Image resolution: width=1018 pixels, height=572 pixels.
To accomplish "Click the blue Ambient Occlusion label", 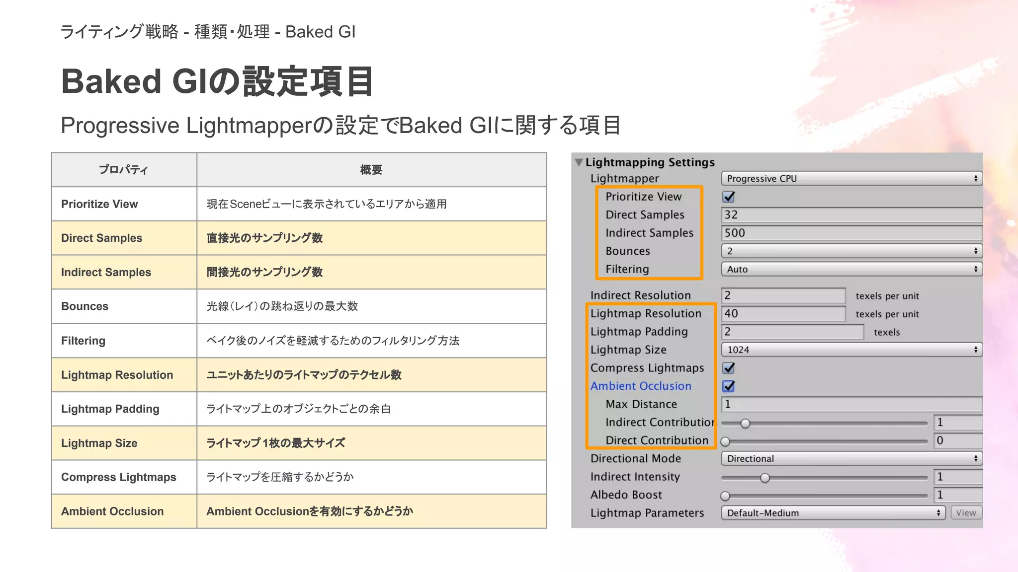I will (641, 386).
